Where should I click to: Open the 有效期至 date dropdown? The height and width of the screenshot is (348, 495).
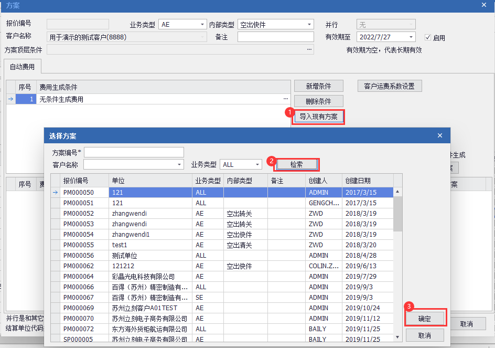pyautogui.click(x=411, y=37)
